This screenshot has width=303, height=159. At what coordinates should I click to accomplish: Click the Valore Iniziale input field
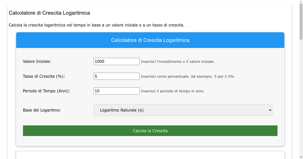coord(116,61)
